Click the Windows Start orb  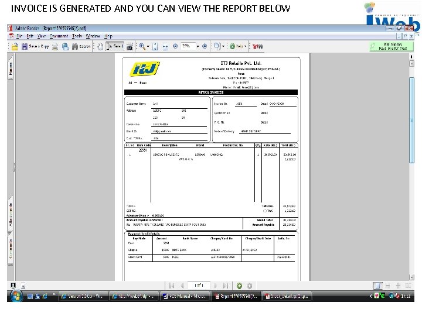tap(16, 296)
